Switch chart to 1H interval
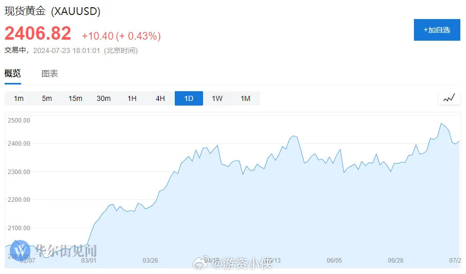The width and height of the screenshot is (466, 274). pyautogui.click(x=132, y=98)
